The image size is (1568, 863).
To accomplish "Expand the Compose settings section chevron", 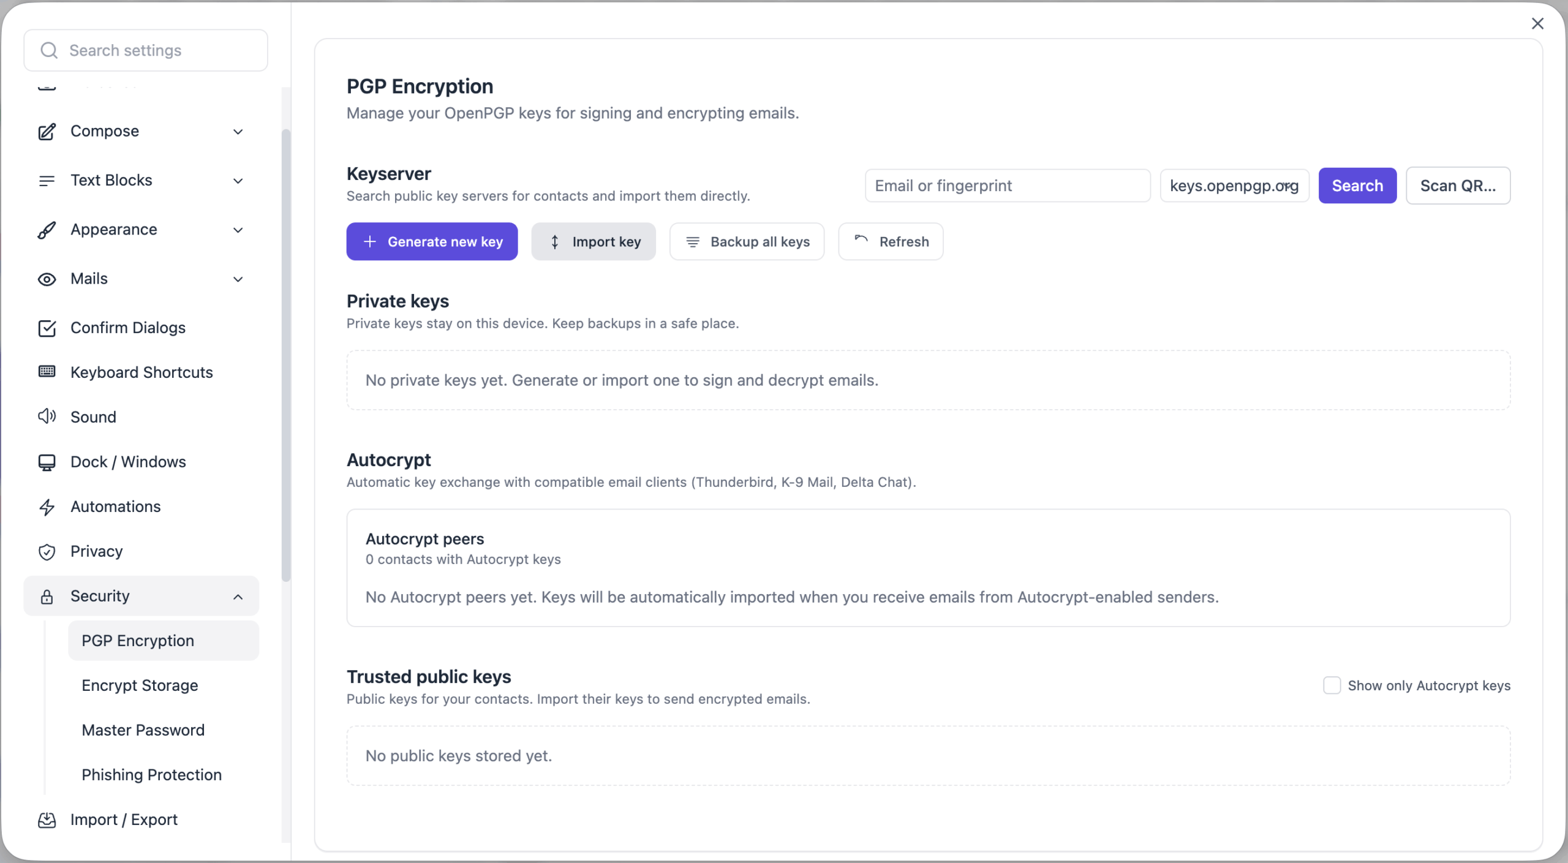I will tap(238, 132).
